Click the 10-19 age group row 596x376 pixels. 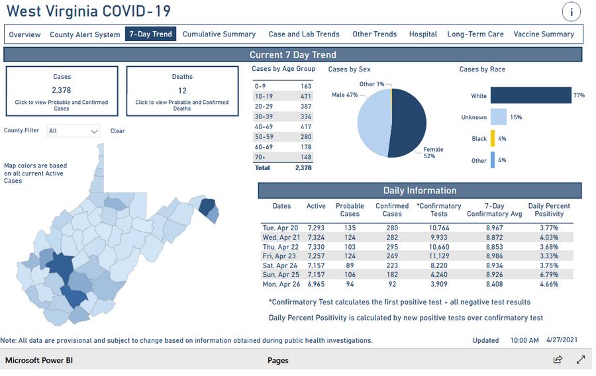click(283, 97)
